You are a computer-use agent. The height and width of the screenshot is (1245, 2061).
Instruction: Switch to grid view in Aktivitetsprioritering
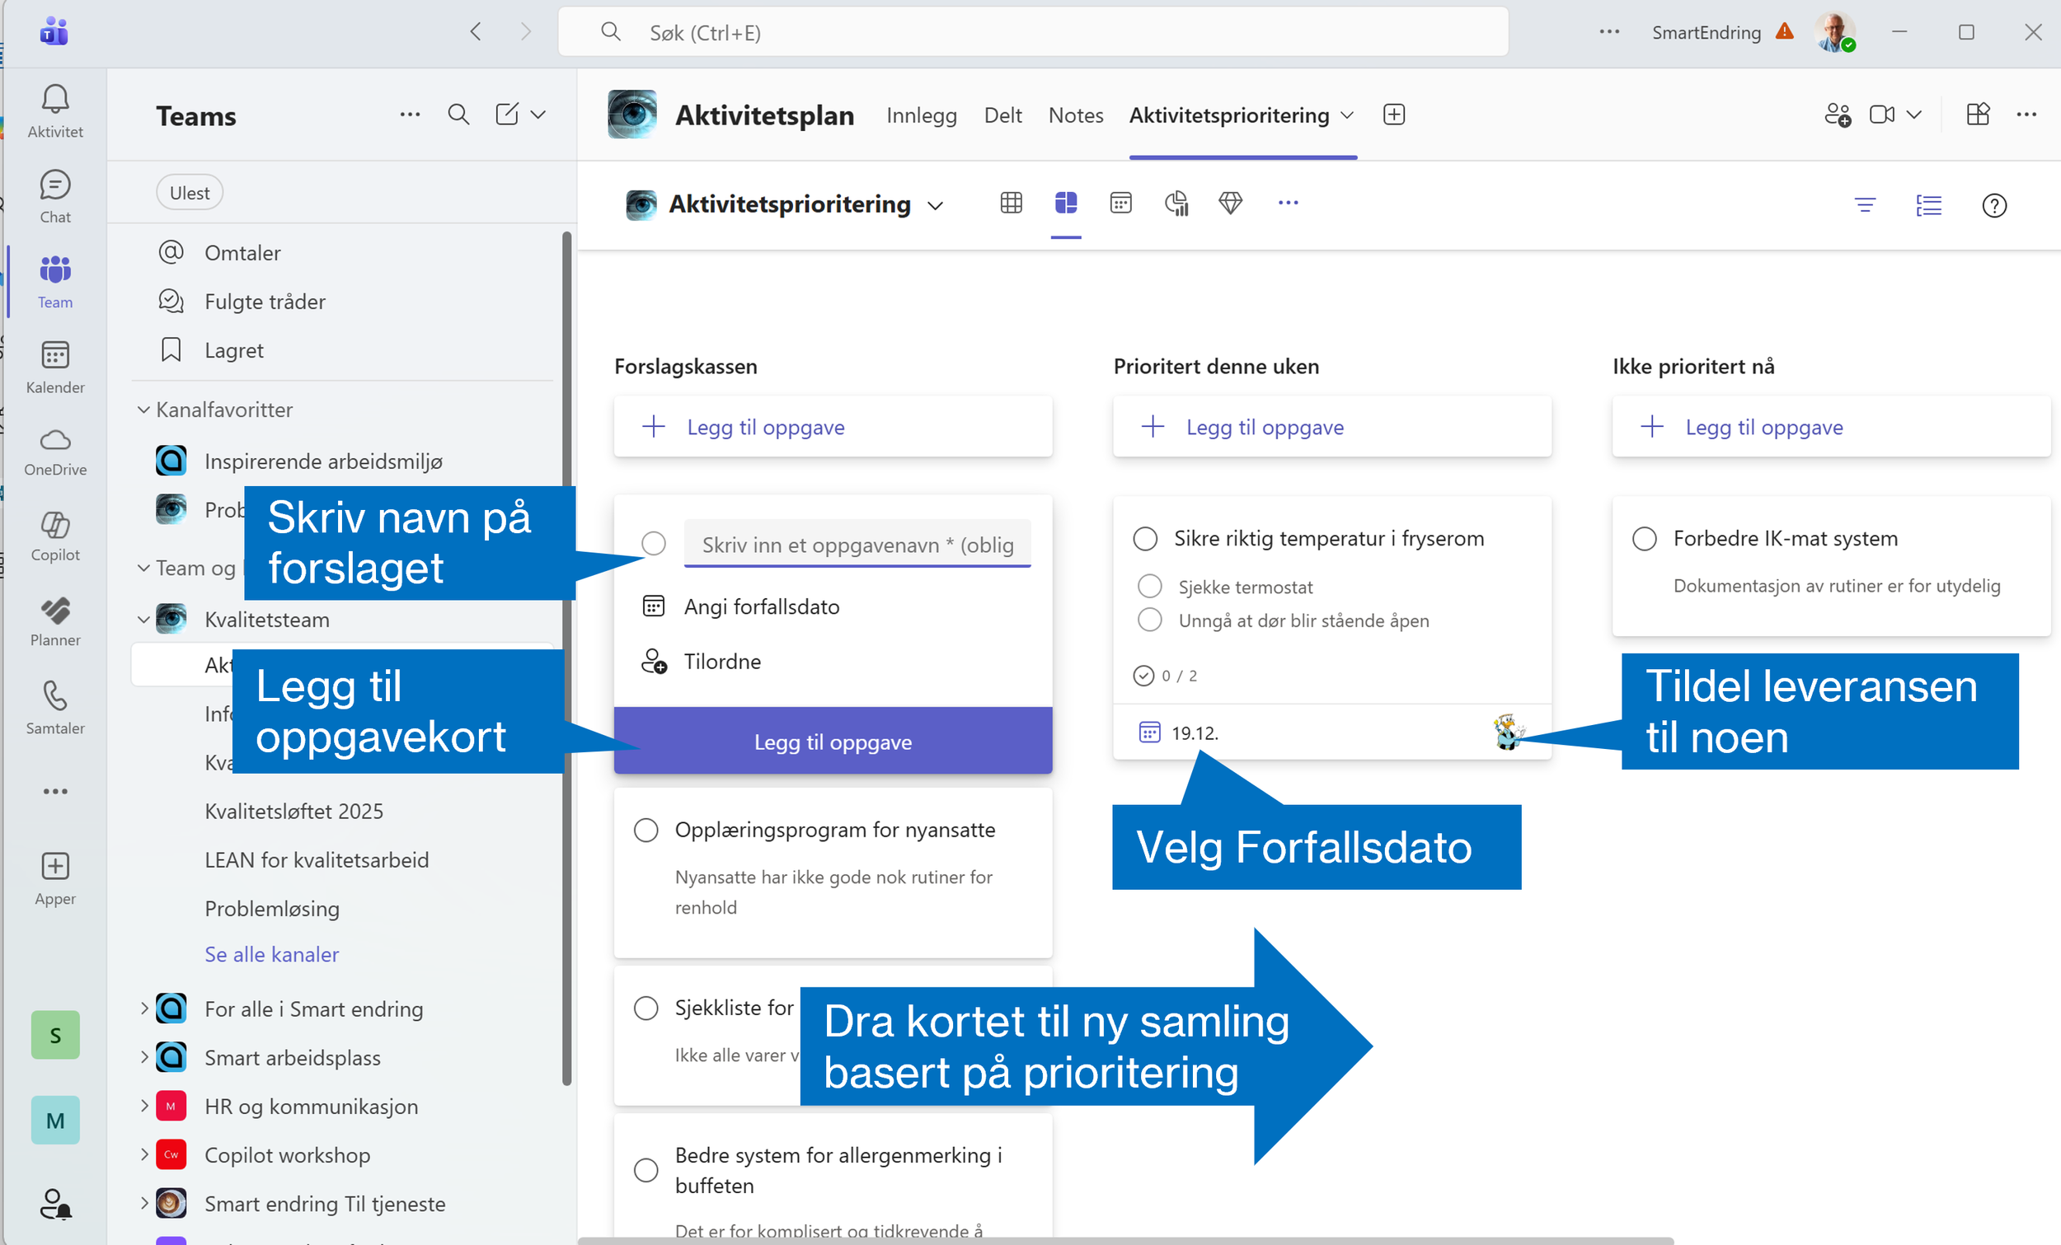coord(1011,204)
